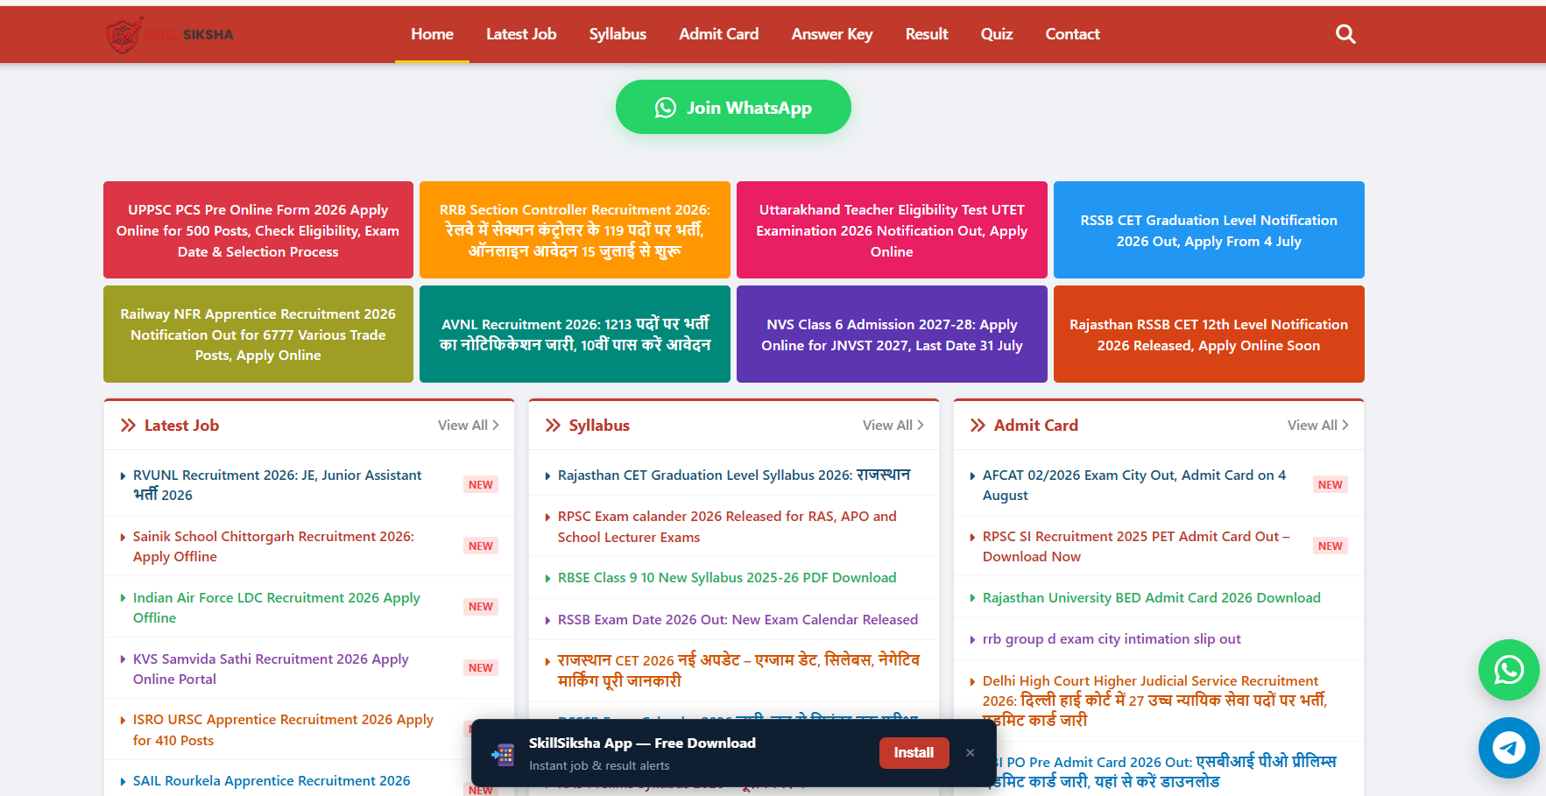Image resolution: width=1546 pixels, height=796 pixels.
Task: Open Delhi High Court Higher Judicial Service link
Action: [x=1154, y=701]
